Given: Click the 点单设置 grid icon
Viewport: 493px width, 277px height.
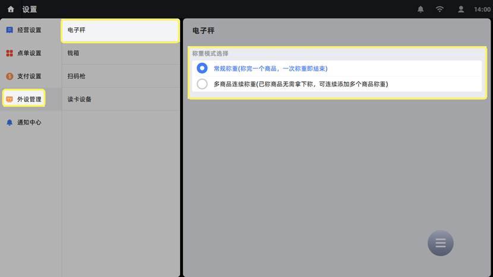Looking at the screenshot, I should [x=10, y=53].
